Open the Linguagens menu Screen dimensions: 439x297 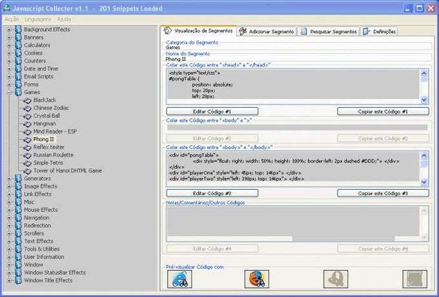[38, 19]
